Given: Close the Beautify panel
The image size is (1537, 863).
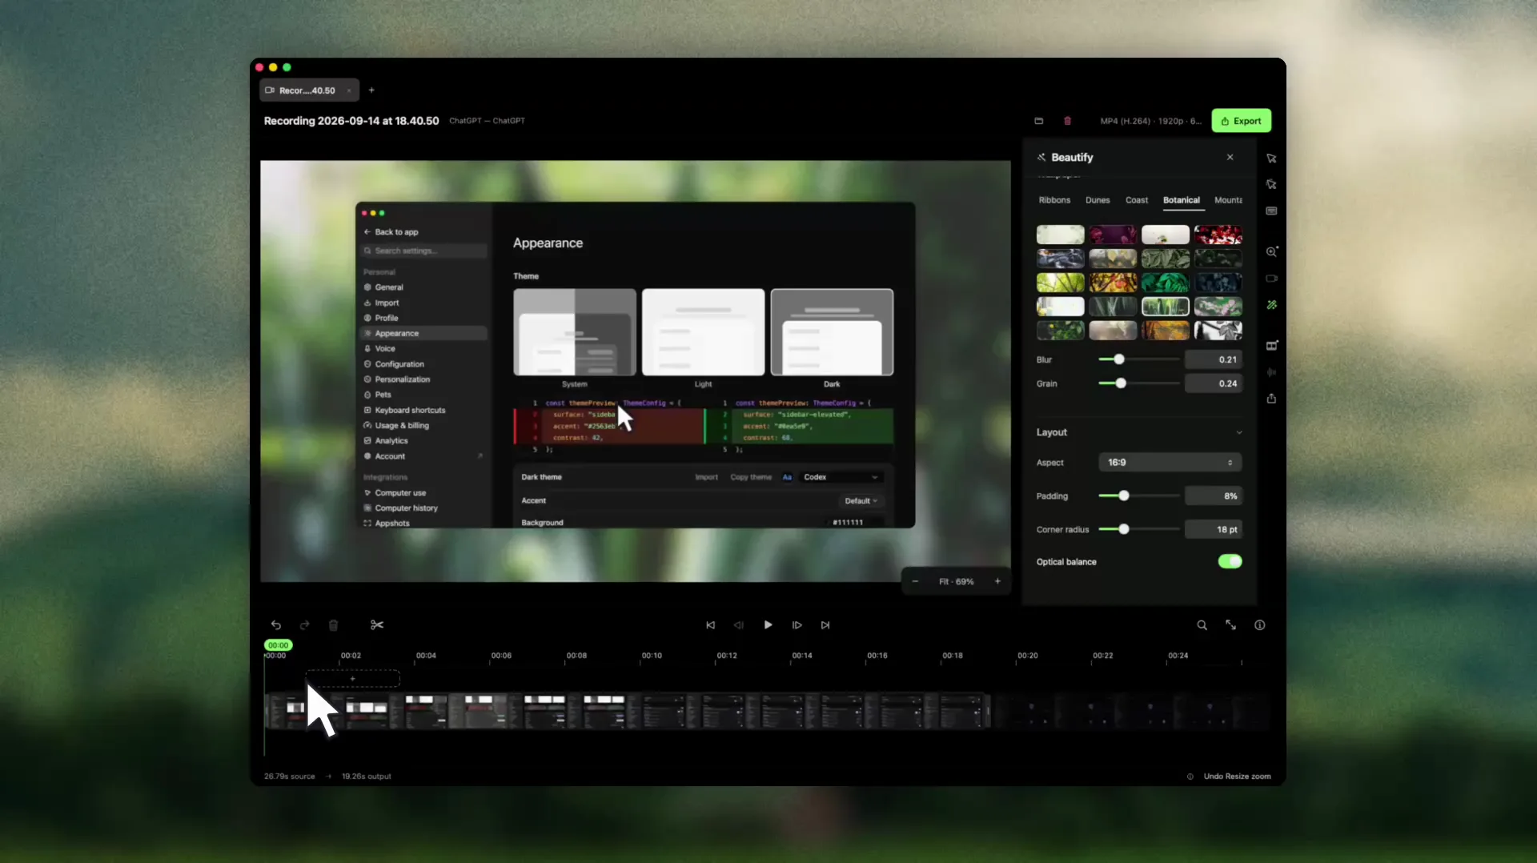Looking at the screenshot, I should pos(1230,158).
